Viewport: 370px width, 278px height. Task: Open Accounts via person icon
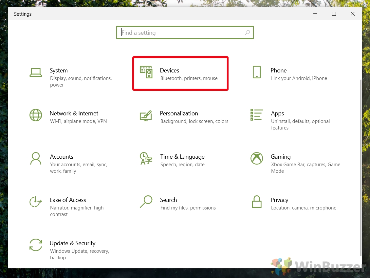pyautogui.click(x=36, y=159)
